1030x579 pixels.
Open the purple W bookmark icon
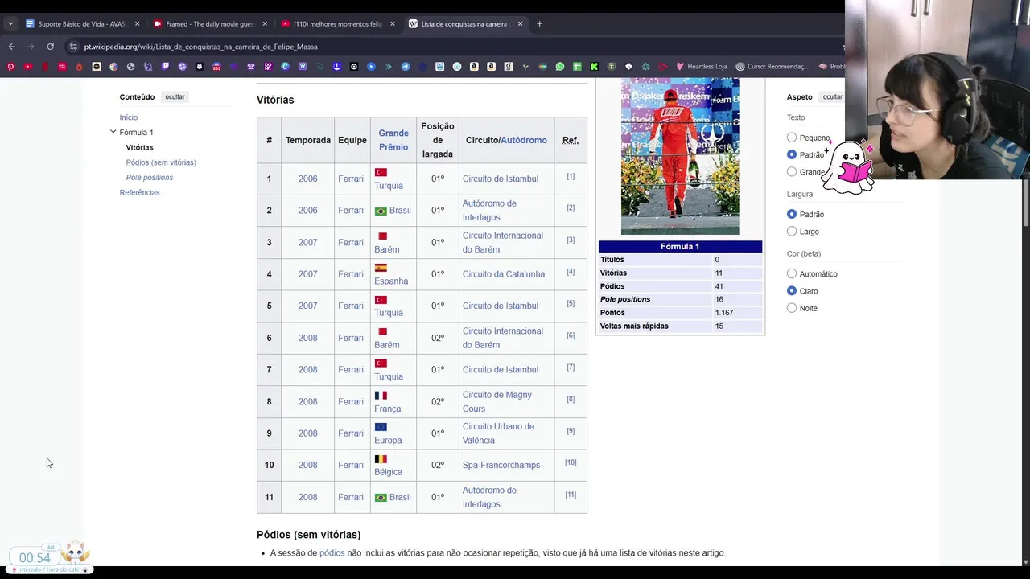(x=303, y=66)
